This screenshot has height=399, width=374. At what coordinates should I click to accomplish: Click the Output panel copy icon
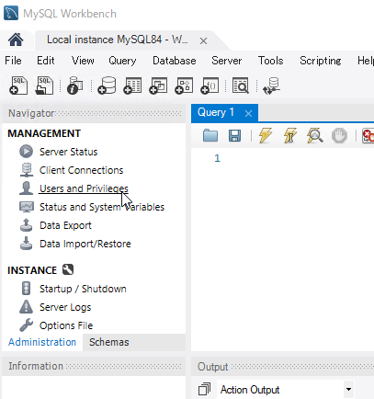pyautogui.click(x=204, y=389)
